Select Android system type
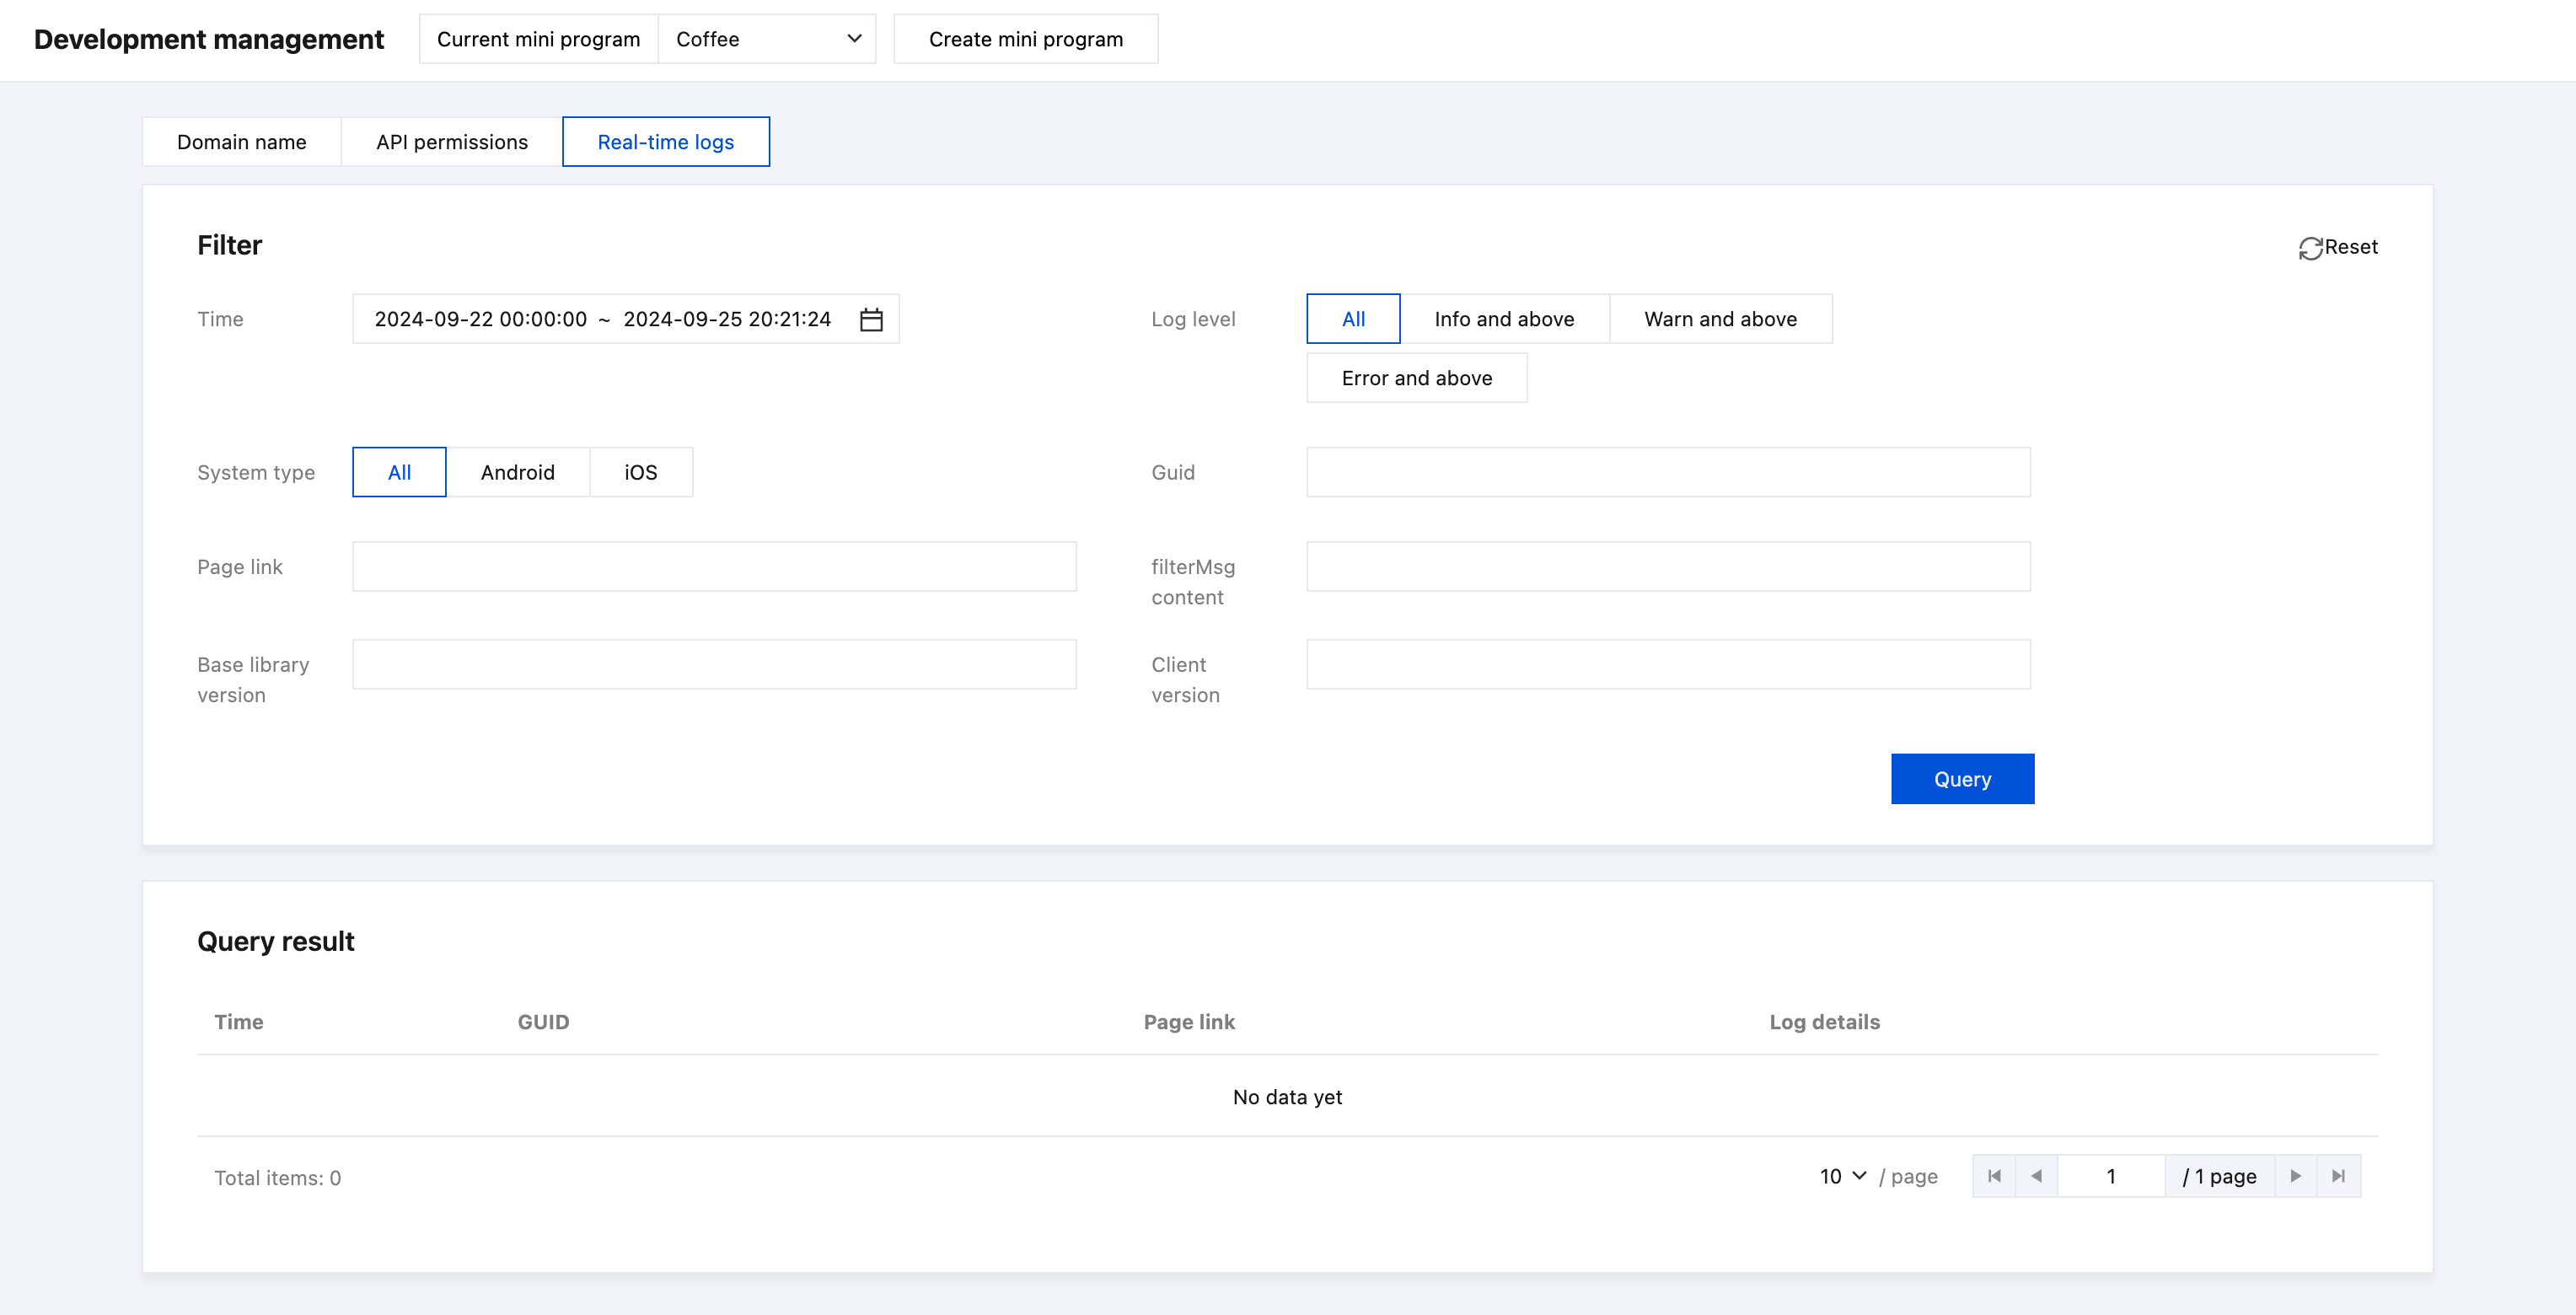This screenshot has width=2576, height=1315. [517, 472]
